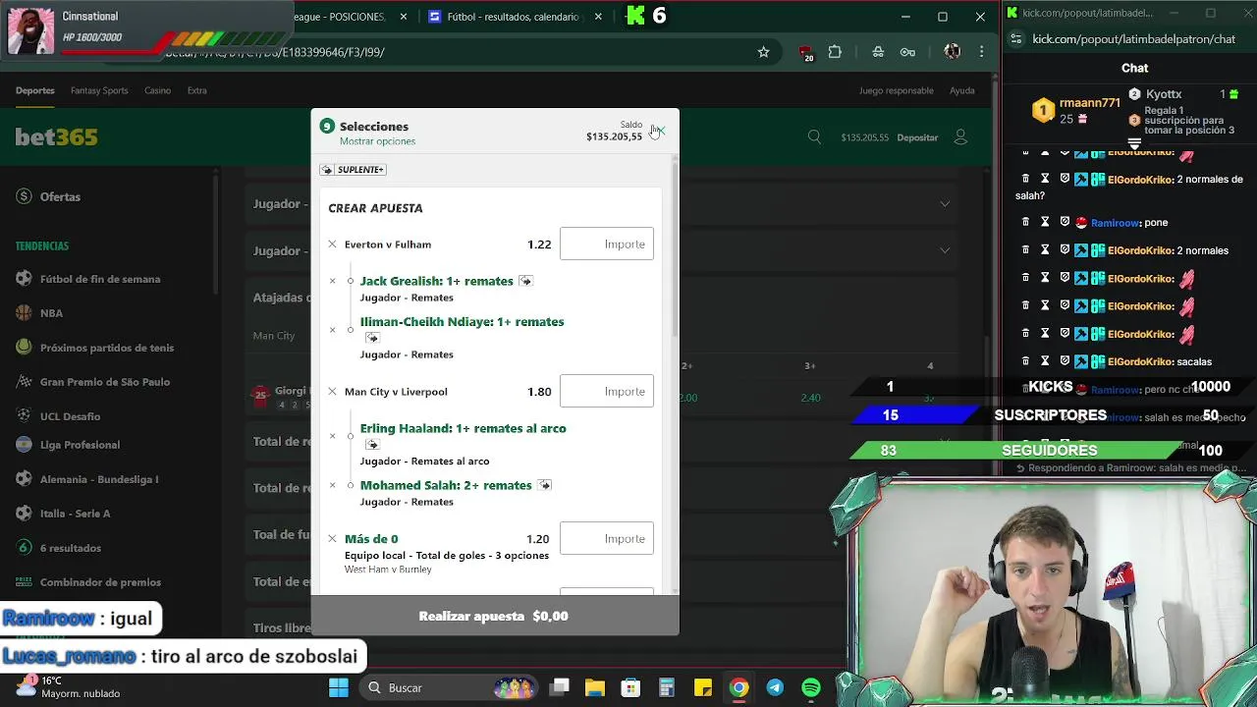Open the Ayuda link
The image size is (1257, 707).
point(962,90)
